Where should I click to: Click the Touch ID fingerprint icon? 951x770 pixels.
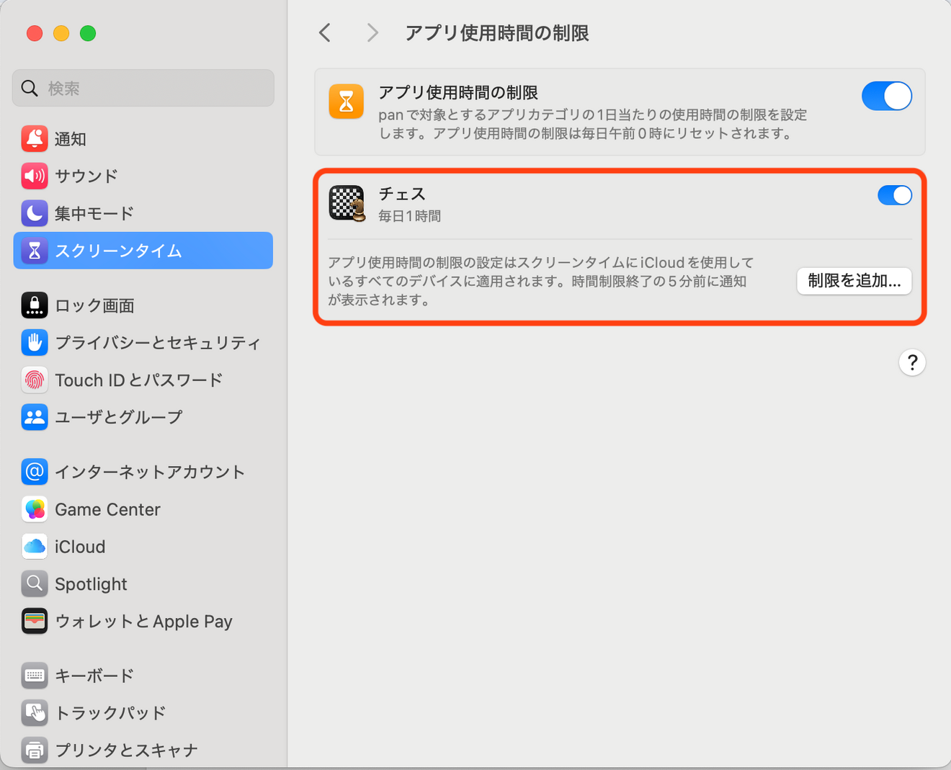[35, 380]
